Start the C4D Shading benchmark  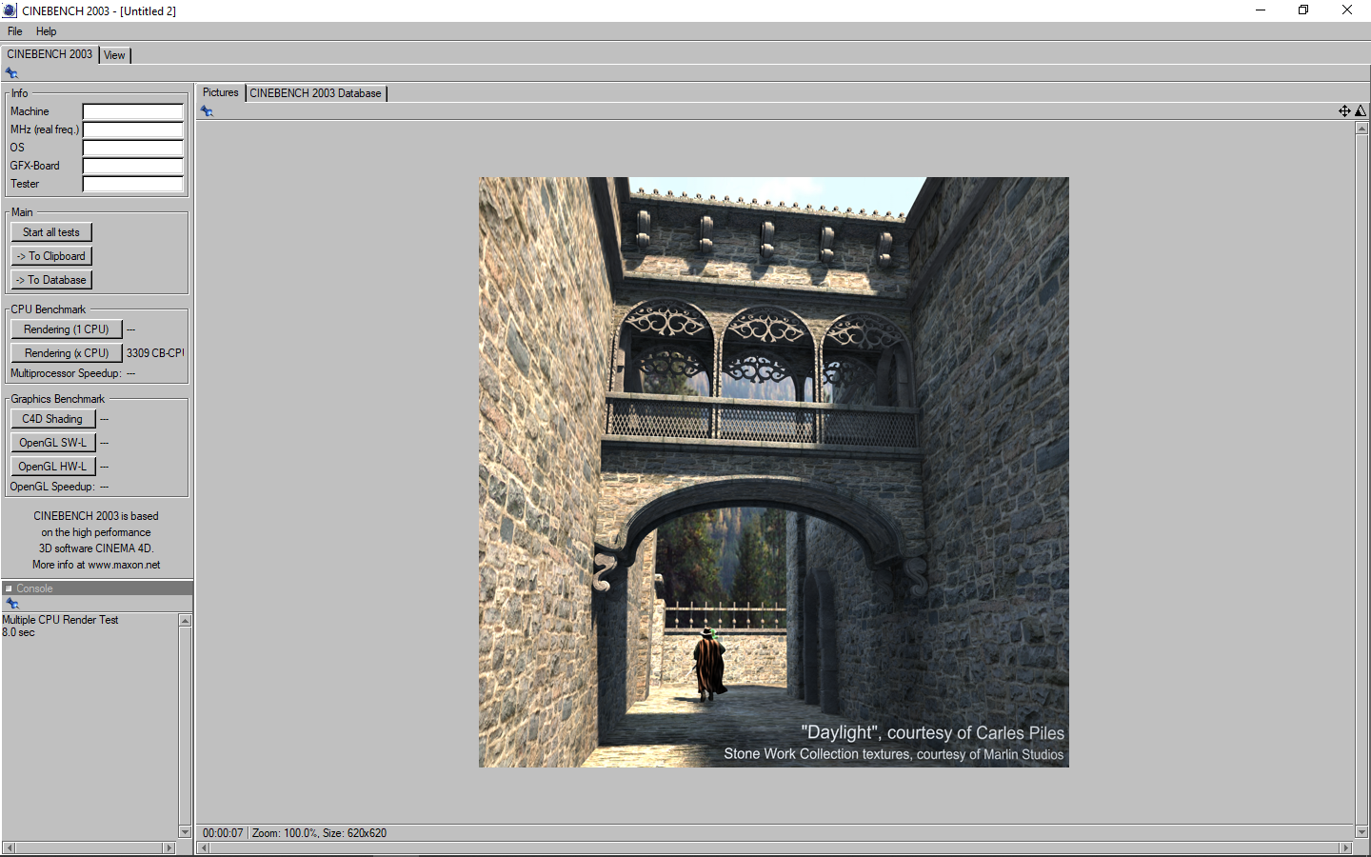pyautogui.click(x=53, y=419)
